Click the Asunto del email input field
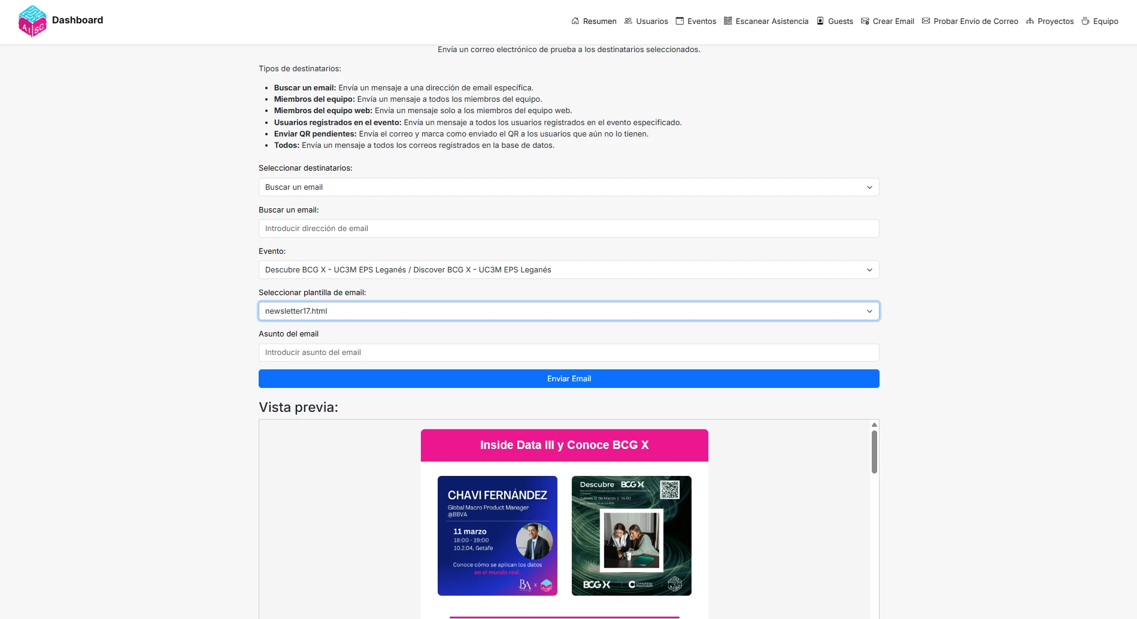Screen dimensions: 1137x619 569,353
